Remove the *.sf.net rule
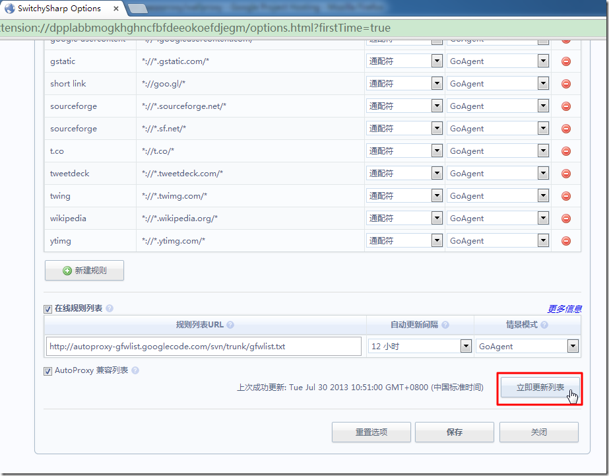This screenshot has height=476, width=609. coord(566,129)
